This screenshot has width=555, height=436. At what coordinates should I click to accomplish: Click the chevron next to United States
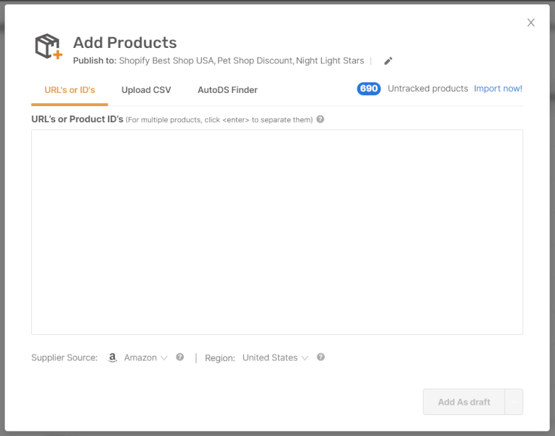[x=305, y=358]
